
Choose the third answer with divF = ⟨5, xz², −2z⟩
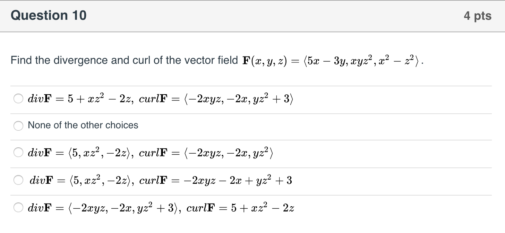tap(18, 153)
